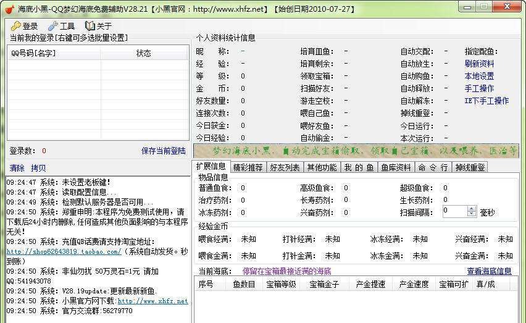Sort by 宝箱等级 column header
526x323 pixels.
click(x=281, y=284)
